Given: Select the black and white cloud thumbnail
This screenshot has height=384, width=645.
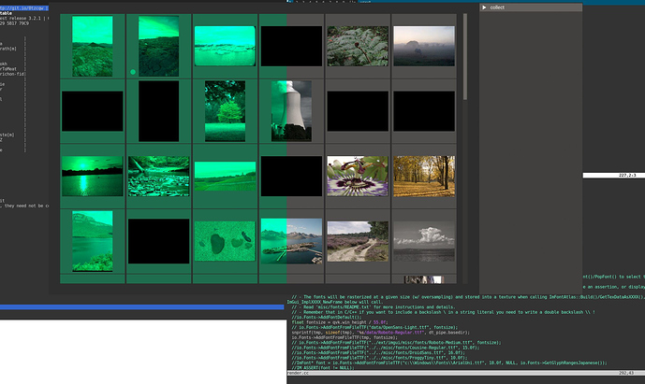Looking at the screenshot, I should 423,240.
